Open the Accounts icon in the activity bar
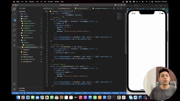Image resolution: width=180 pixels, height=101 pixels. coord(14,84)
